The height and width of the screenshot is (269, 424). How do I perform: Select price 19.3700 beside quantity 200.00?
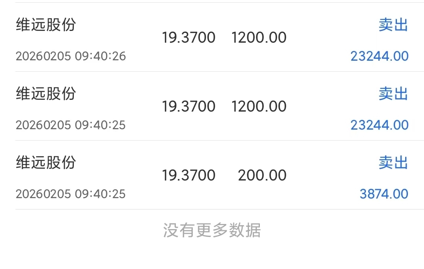tap(188, 175)
